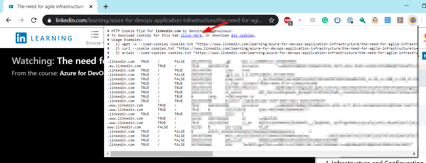This screenshot has height=163, width=426.
Task: Click the teal key extension icon
Action: [362, 20]
